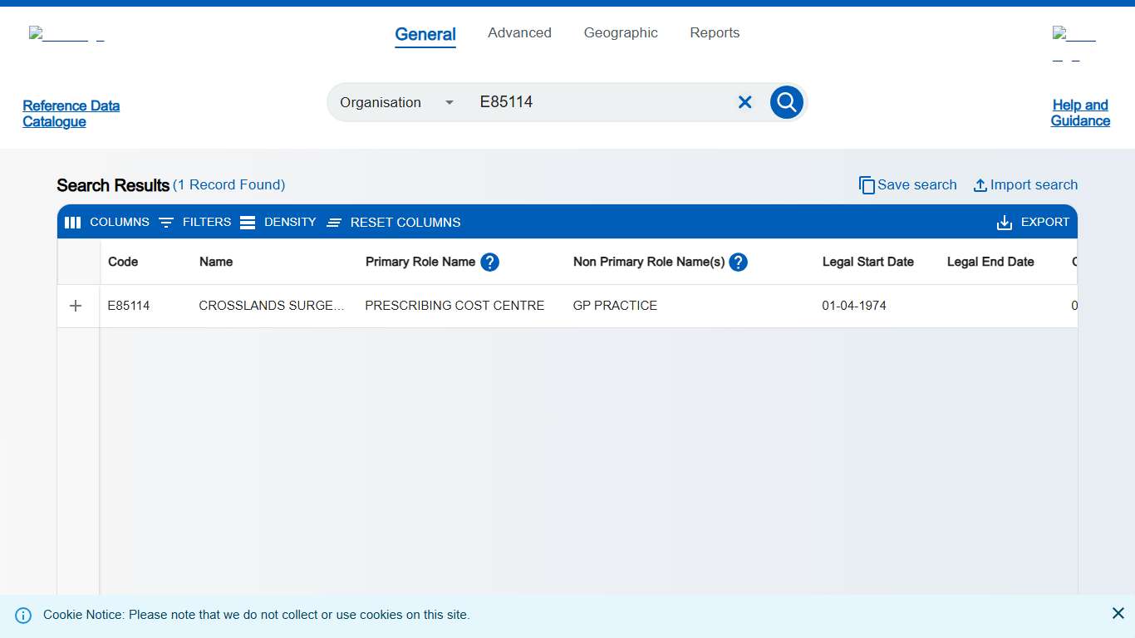1135x638 pixels.
Task: Export the search results
Action: pos(1033,223)
